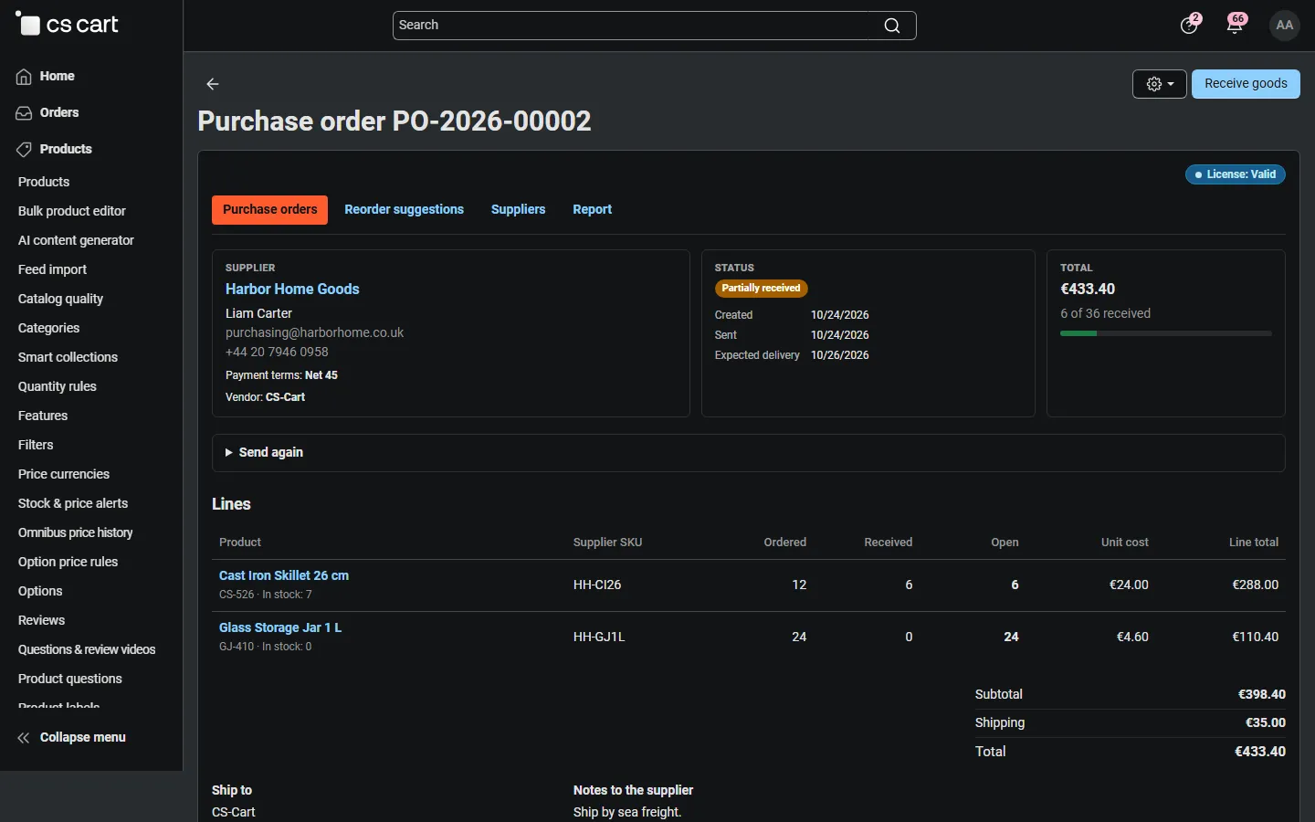Screen dimensions: 1315x822
Task: Select the €110.40 line total
Action: 1255,638
